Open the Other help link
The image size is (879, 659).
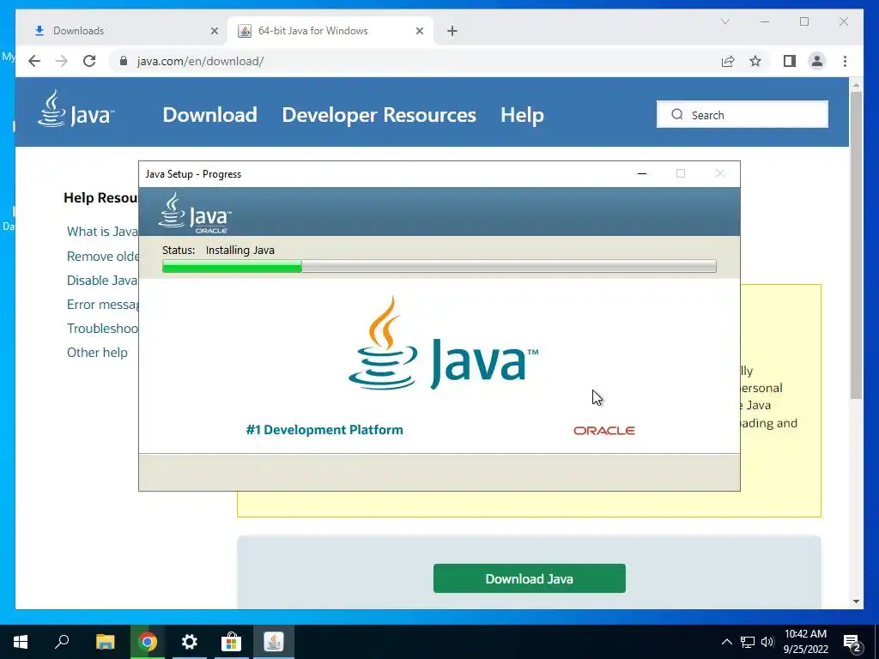(x=97, y=353)
